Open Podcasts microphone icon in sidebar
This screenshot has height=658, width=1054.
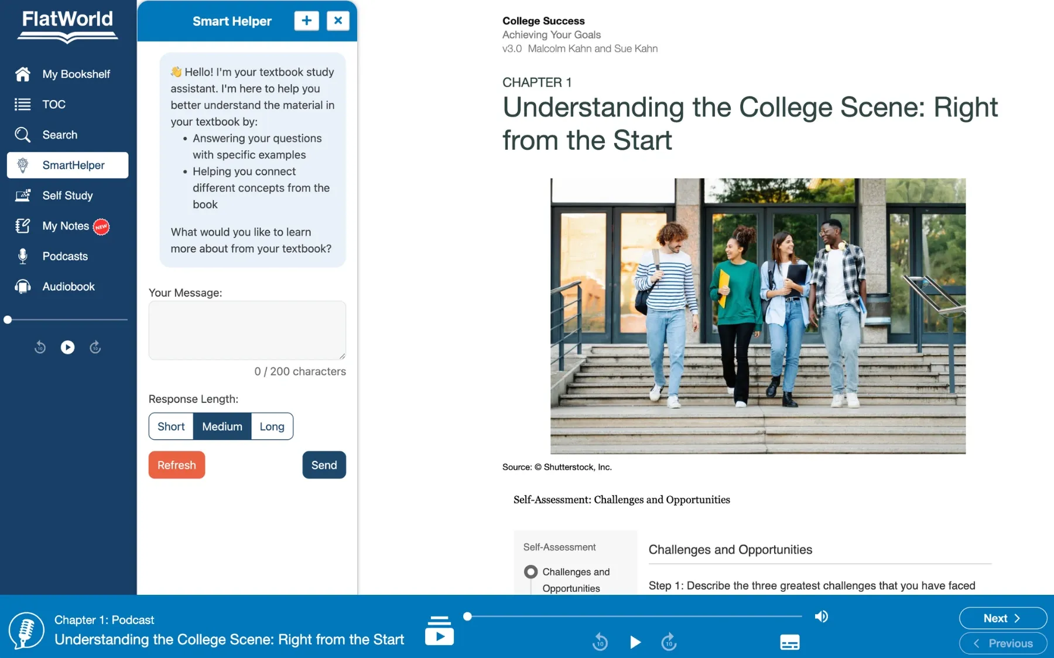(x=23, y=256)
